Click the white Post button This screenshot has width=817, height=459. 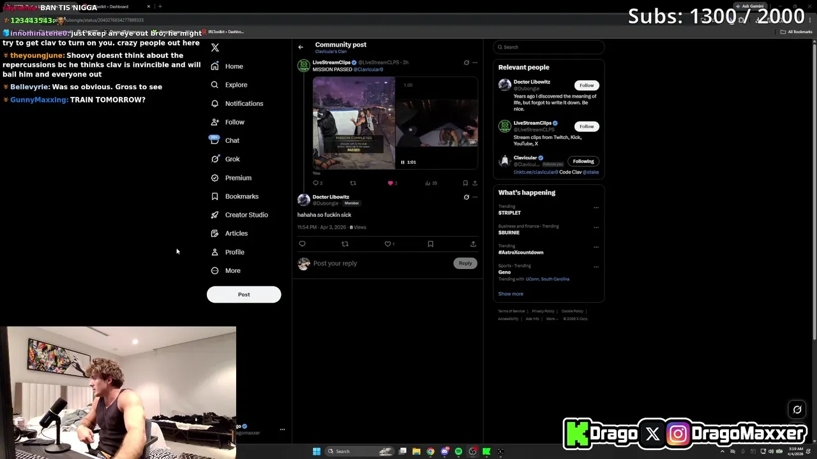point(244,295)
